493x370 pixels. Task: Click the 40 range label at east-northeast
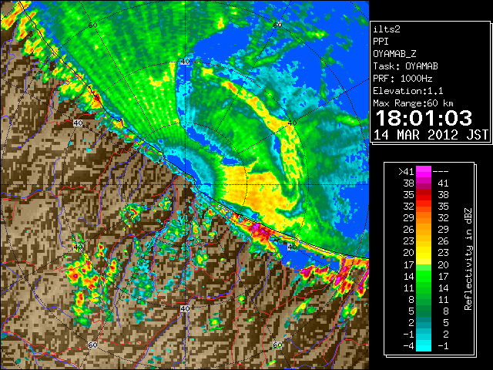292,123
